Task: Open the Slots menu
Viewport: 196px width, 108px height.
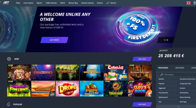Action: (18, 3)
